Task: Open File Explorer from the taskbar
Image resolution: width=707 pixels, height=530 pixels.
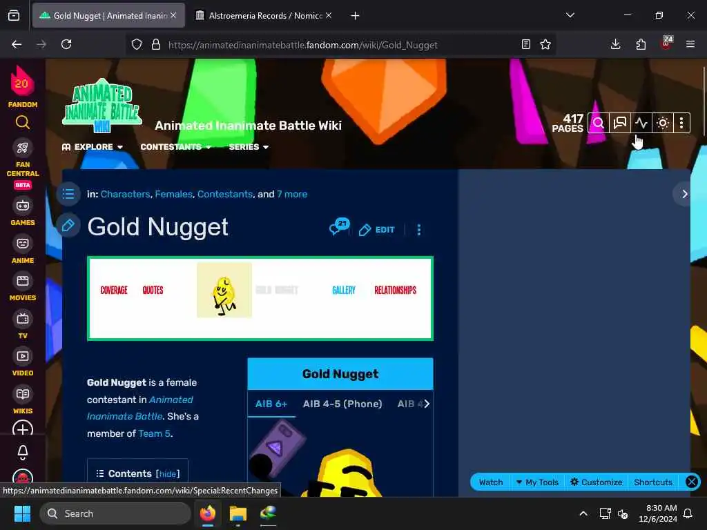Action: tap(238, 513)
